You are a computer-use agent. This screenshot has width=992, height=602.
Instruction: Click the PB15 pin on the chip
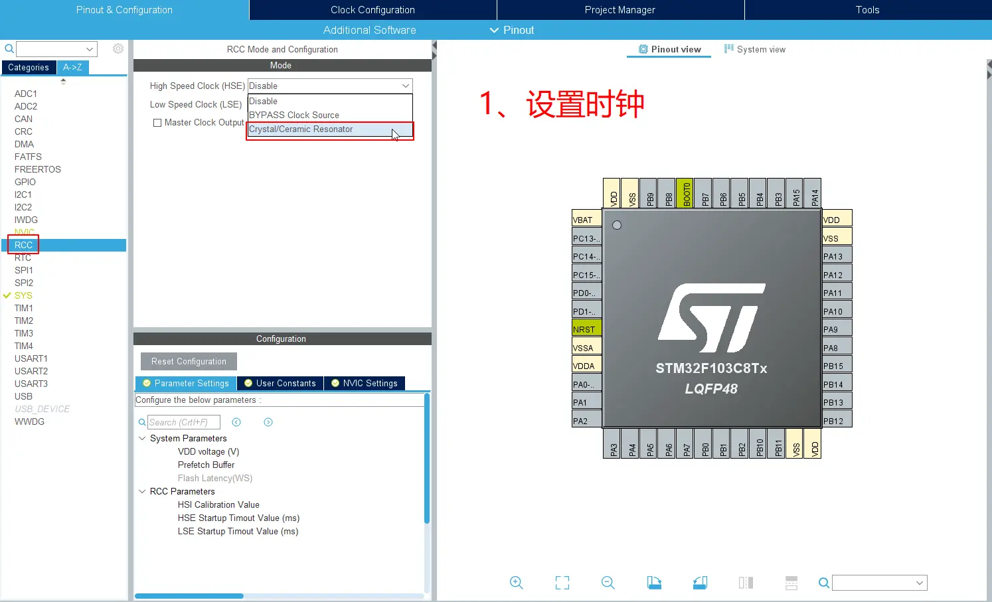pyautogui.click(x=837, y=366)
